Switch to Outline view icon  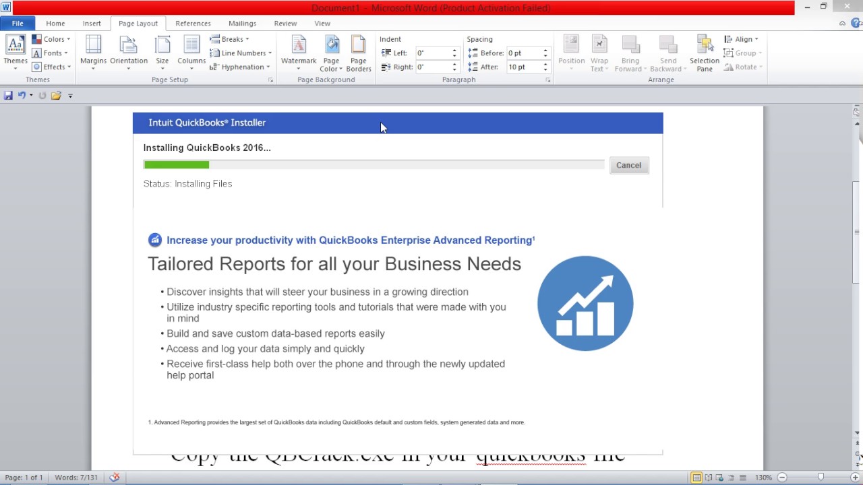(x=731, y=478)
